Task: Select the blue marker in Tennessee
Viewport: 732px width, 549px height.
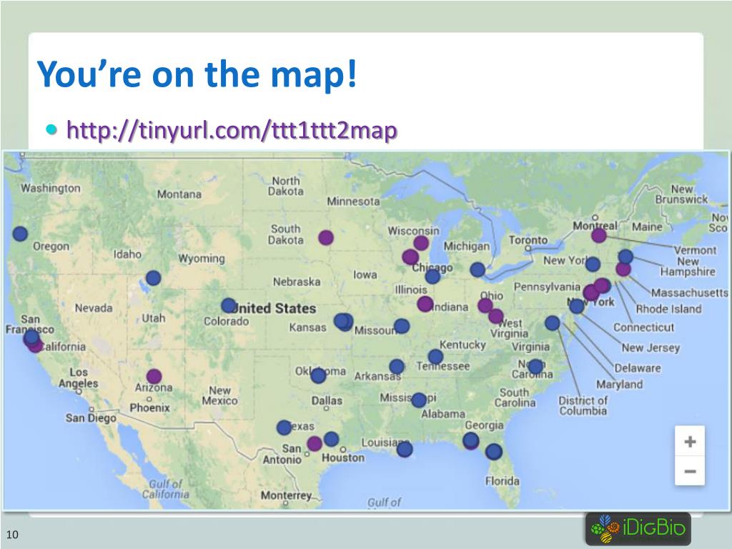Action: pyautogui.click(x=435, y=357)
